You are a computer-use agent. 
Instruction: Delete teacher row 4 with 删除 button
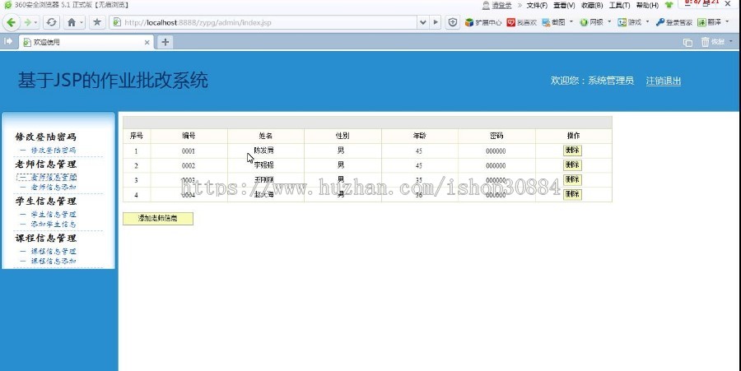pyautogui.click(x=572, y=194)
